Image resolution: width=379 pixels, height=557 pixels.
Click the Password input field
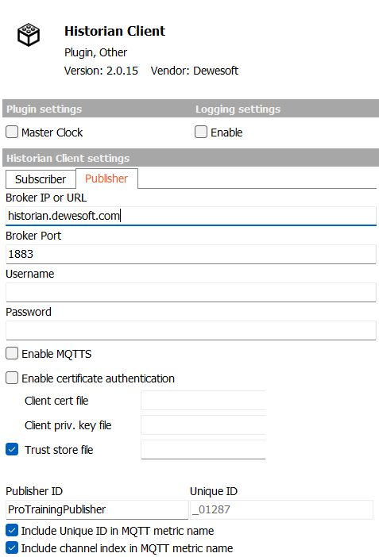click(191, 330)
